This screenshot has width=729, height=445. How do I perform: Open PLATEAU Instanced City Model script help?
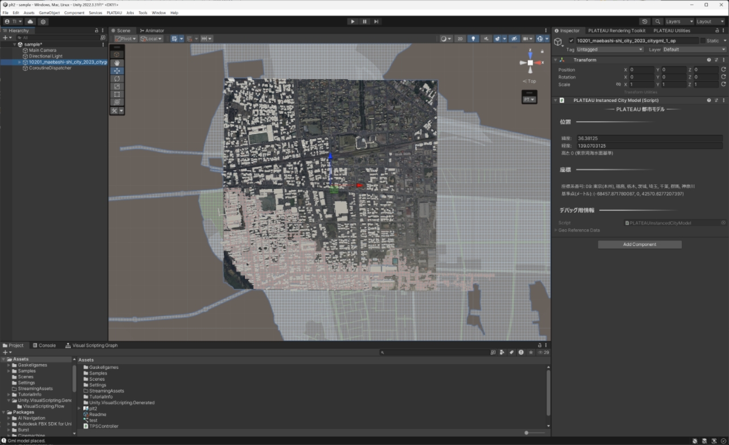(709, 100)
